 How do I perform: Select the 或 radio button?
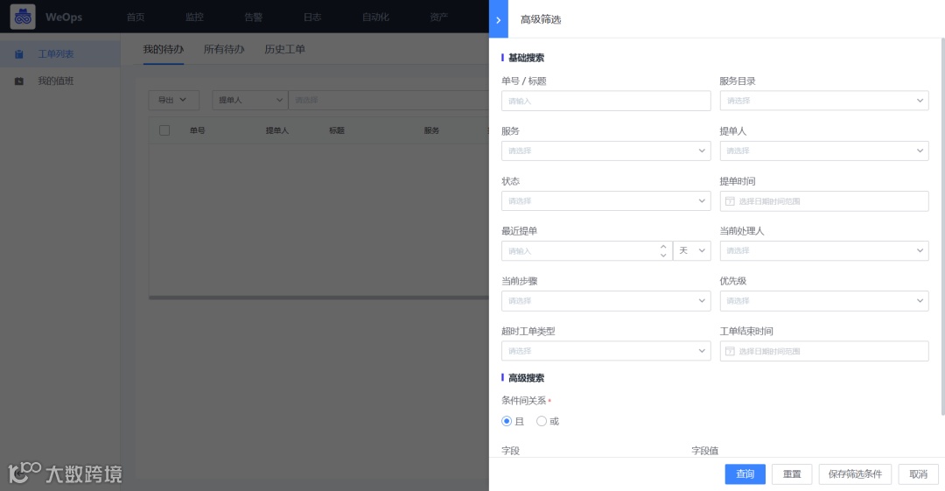(x=542, y=421)
